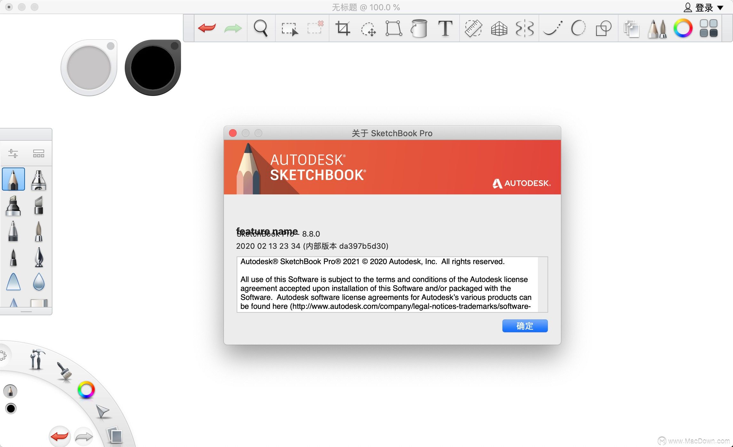Image resolution: width=733 pixels, height=447 pixels.
Task: Open brush properties sliders icon
Action: click(x=13, y=153)
